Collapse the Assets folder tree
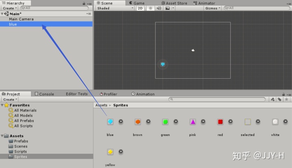The image size is (292, 168). click(x=2, y=136)
